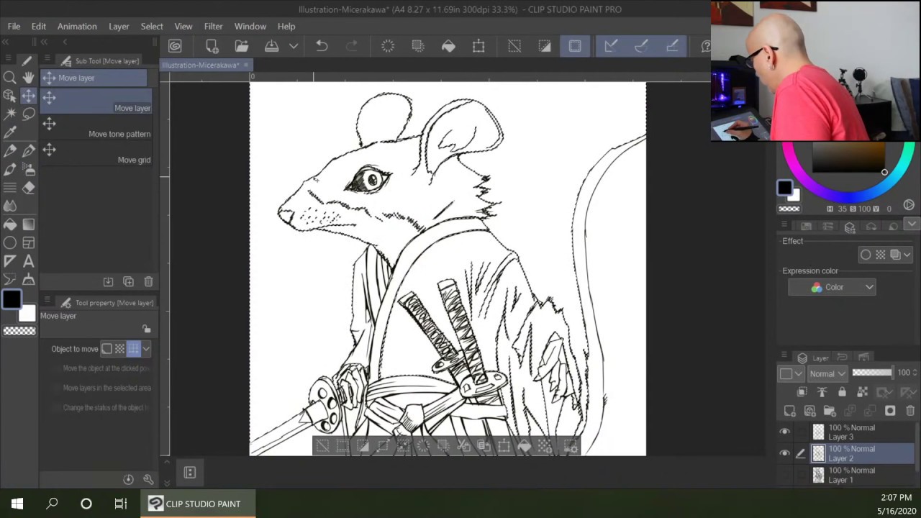
Task: Select the Hand move-view tool
Action: (x=28, y=78)
